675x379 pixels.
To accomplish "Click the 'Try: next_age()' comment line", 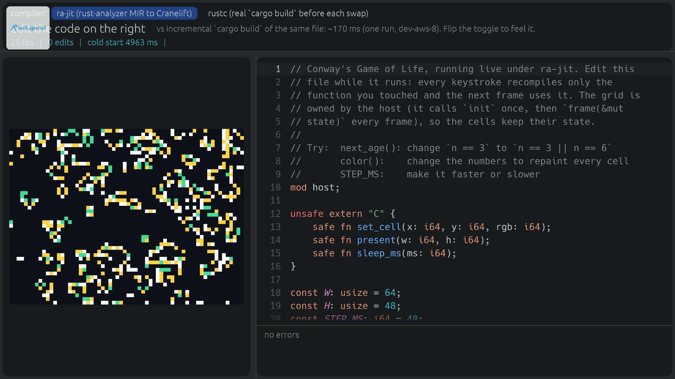I will [451, 148].
